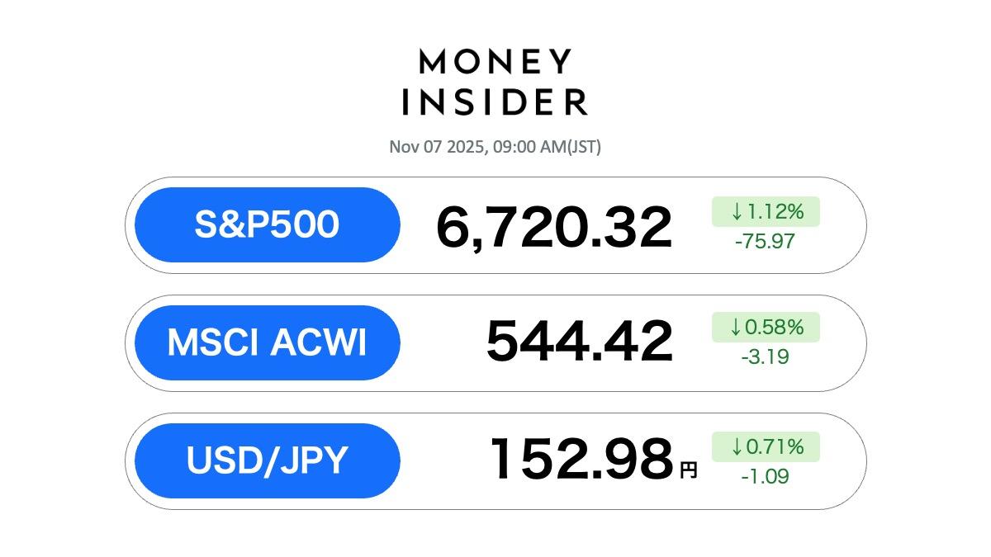This screenshot has width=991, height=557.
Task: Click the down arrow beside 0.58%
Action: [x=736, y=328]
